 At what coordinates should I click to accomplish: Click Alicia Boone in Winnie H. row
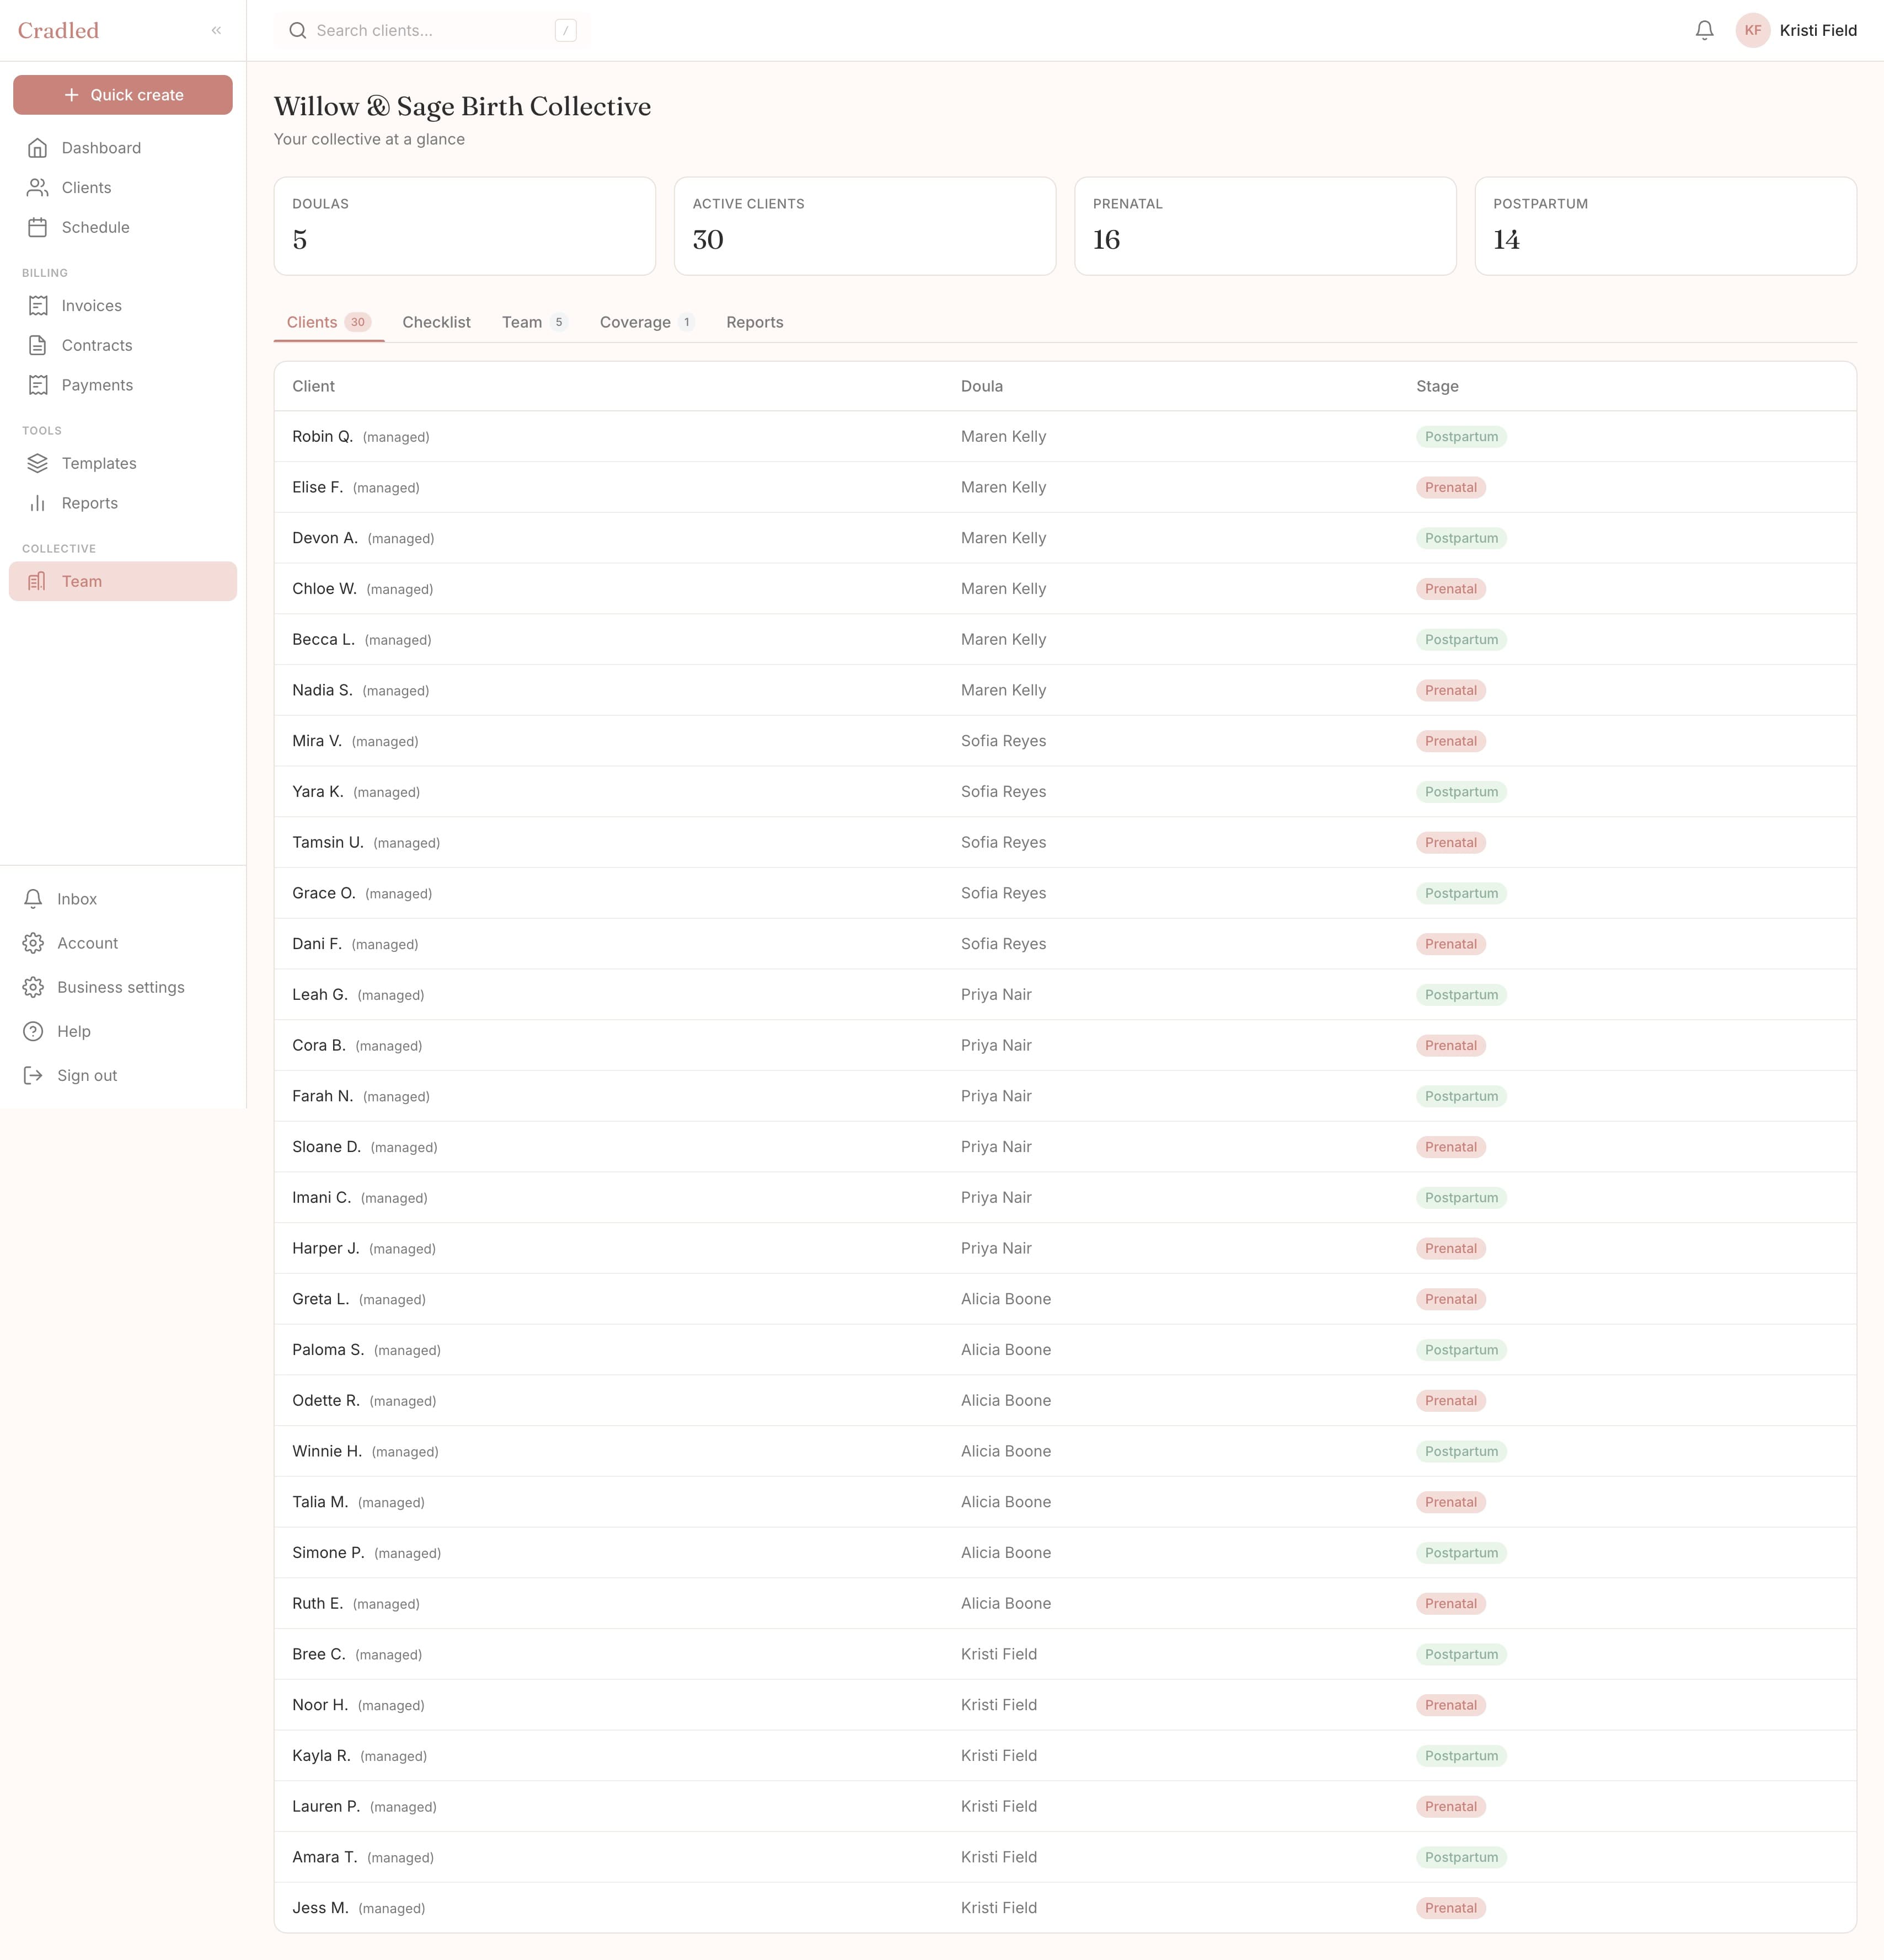click(1006, 1451)
